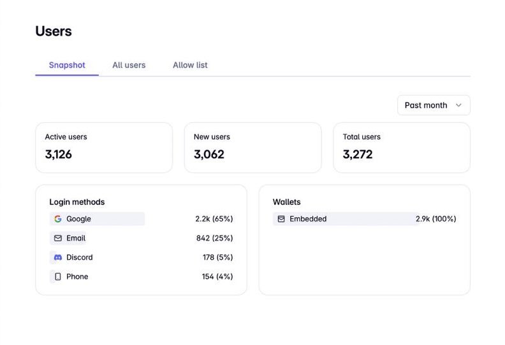The width and height of the screenshot is (505, 345).
Task: Switch to the Snapshot tab
Action: 67,66
